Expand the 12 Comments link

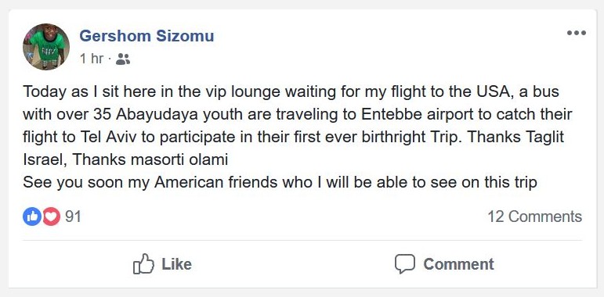point(534,216)
